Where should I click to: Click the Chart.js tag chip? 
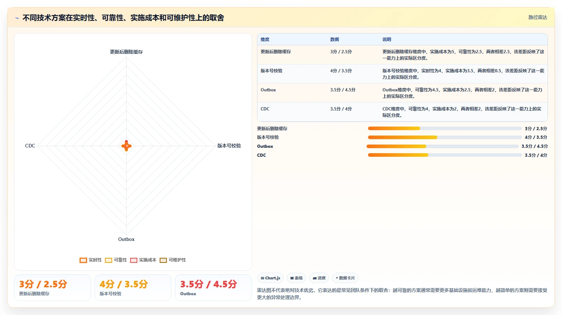tap(270, 278)
